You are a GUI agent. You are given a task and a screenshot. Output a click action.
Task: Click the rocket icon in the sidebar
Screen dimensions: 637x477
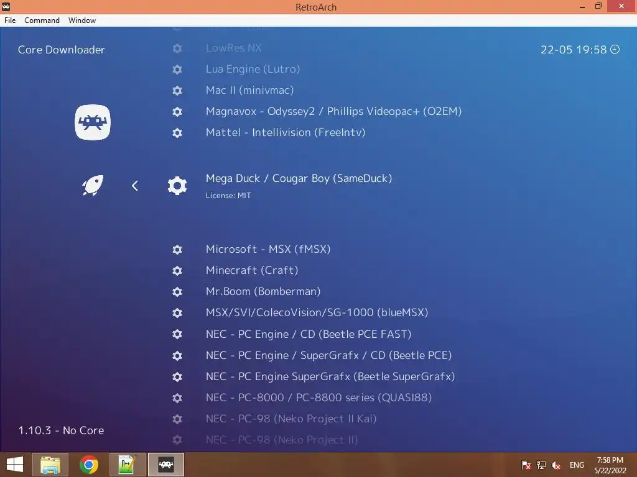93,186
